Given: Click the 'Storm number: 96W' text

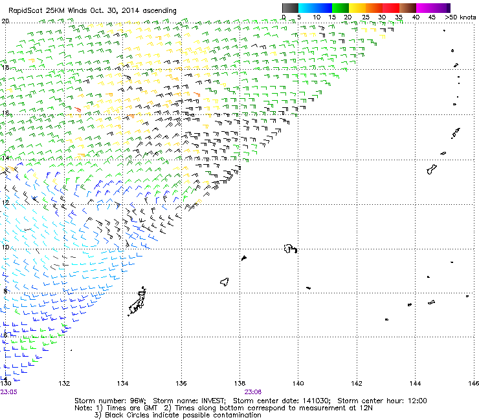Looking at the screenshot, I should tap(110, 401).
